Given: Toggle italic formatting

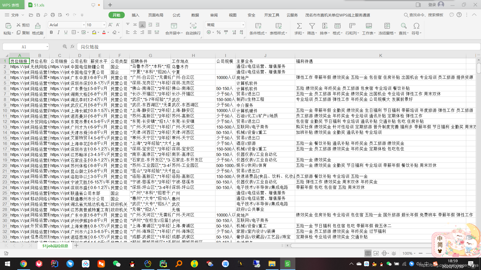Looking at the screenshot, I should (x=58, y=32).
